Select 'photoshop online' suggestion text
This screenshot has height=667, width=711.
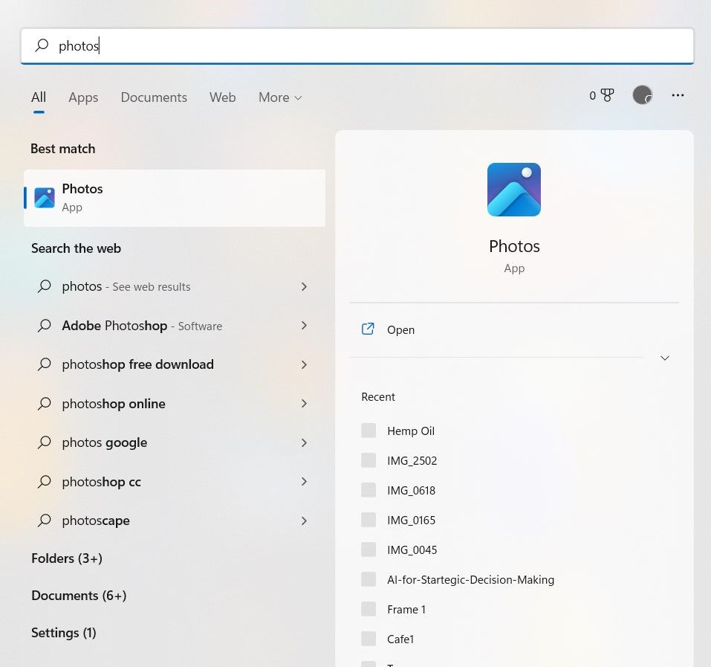click(x=114, y=403)
